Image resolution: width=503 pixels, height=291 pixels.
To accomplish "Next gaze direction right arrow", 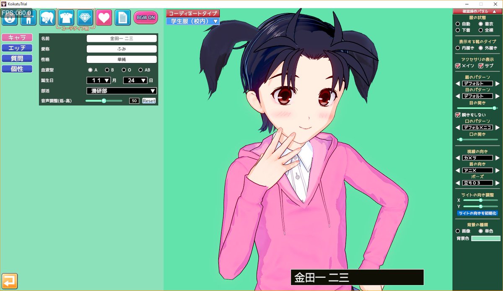I will pyautogui.click(x=497, y=158).
